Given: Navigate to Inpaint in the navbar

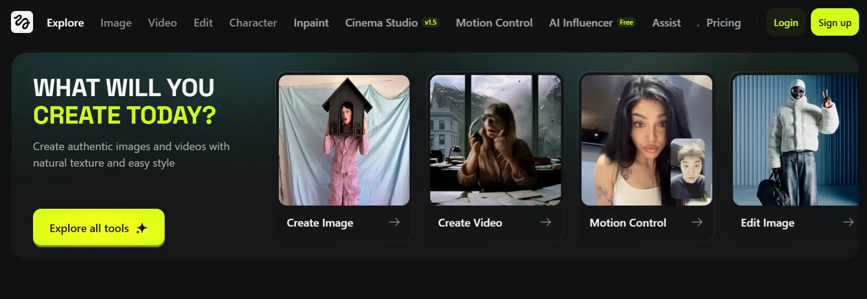Looking at the screenshot, I should pos(311,23).
